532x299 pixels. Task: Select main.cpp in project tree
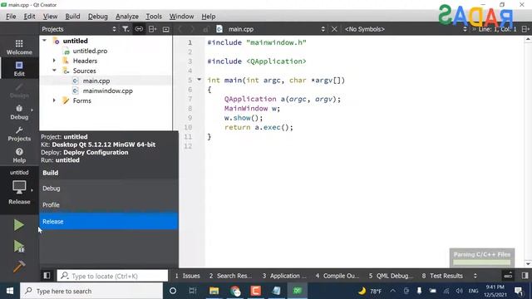(96, 81)
